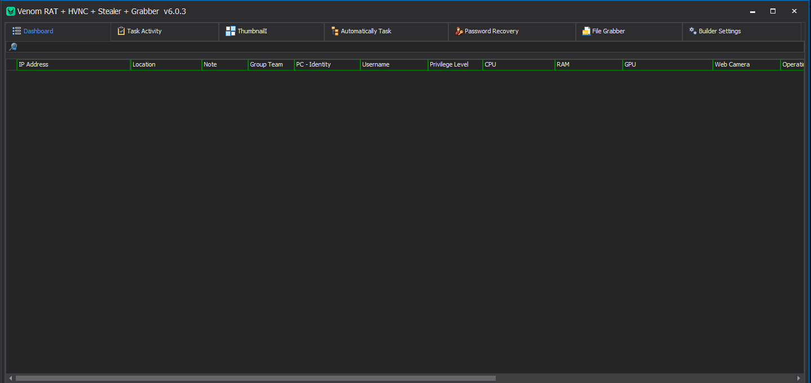811x383 pixels.
Task: Click the Venom logo in the title bar
Action: click(x=10, y=11)
